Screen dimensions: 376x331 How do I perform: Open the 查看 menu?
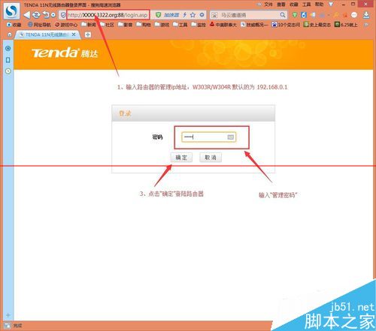[x=281, y=5]
